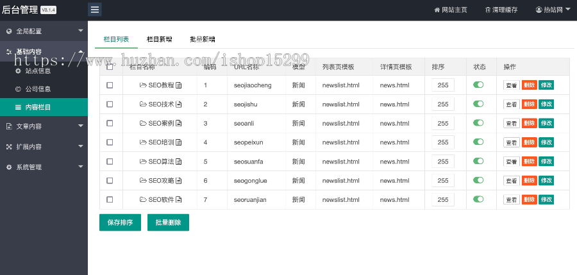This screenshot has height=275, width=577.
Task: Check the SEO攻略 row checkbox
Action: 110,180
